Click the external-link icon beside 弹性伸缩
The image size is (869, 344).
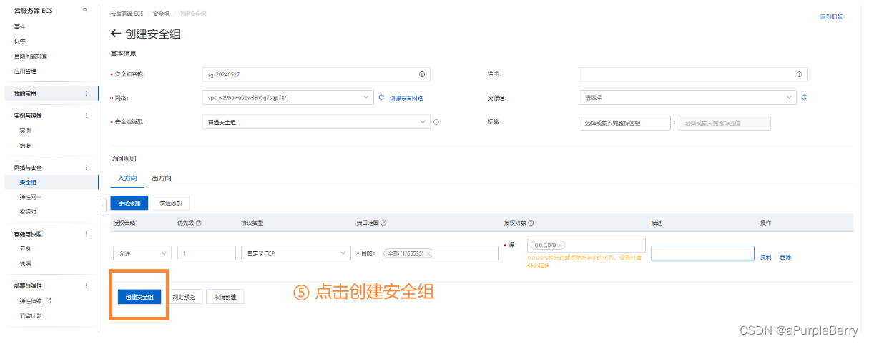49,301
